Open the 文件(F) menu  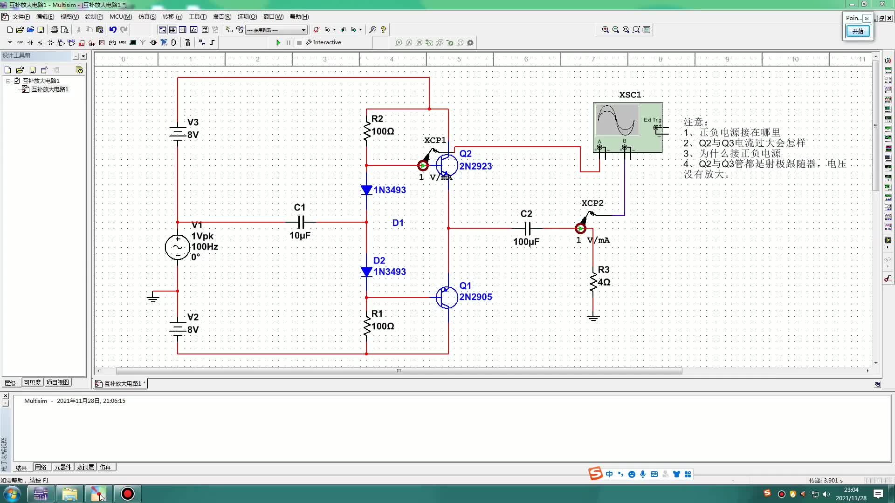click(x=21, y=17)
